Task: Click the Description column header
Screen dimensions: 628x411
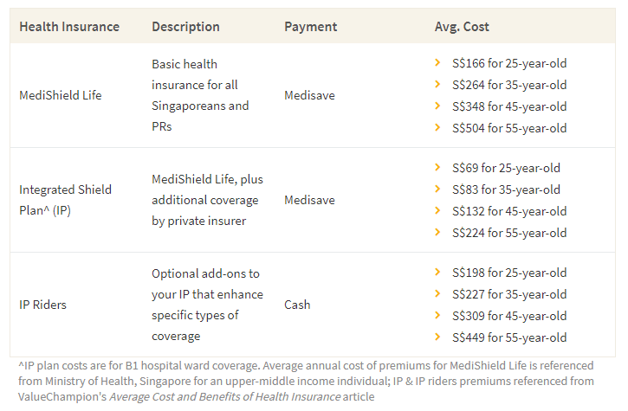Action: point(185,27)
